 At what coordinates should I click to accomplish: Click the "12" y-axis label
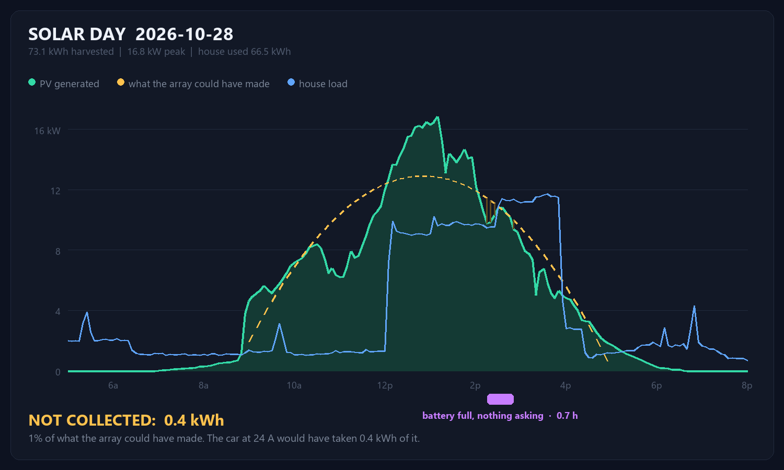click(55, 191)
